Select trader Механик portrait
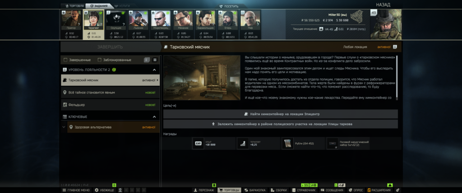Image resolution: width=462 pixels, height=193 pixels. [183, 18]
